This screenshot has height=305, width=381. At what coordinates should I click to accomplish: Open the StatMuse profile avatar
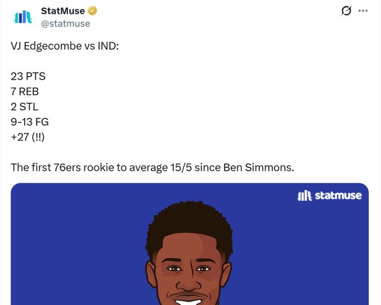(23, 17)
